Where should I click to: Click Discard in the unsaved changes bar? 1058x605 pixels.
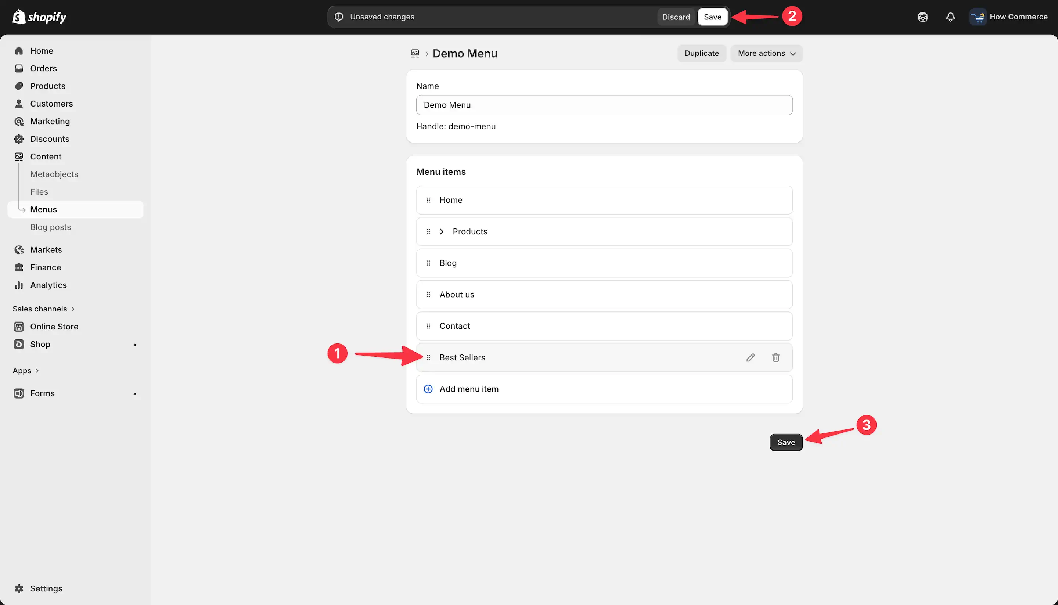(676, 17)
